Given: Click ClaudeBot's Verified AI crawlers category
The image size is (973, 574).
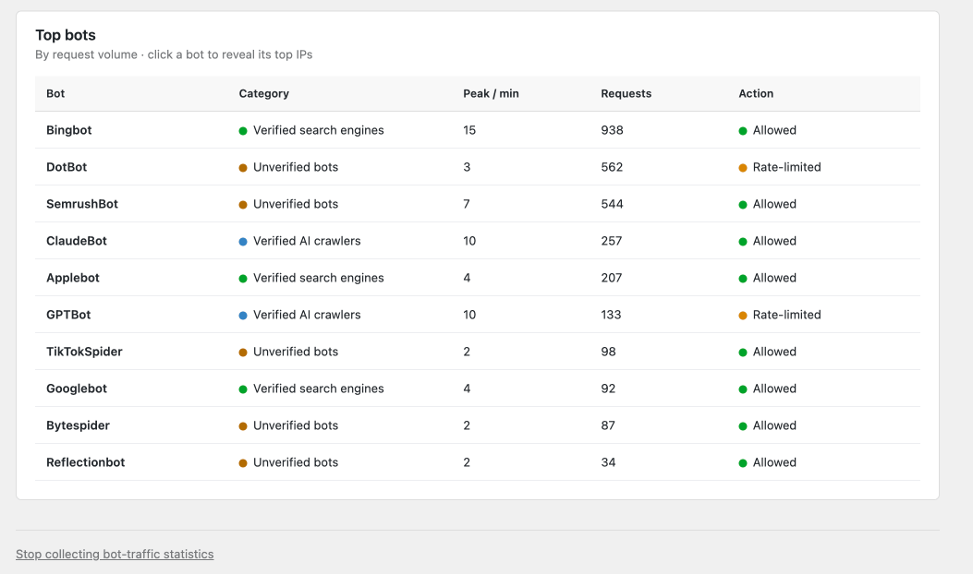Looking at the screenshot, I should click(x=299, y=241).
